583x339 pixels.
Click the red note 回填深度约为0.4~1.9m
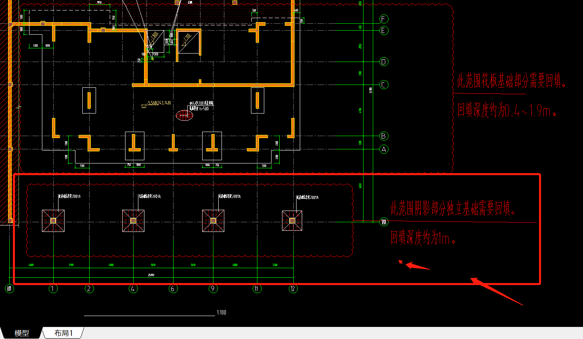click(x=507, y=110)
